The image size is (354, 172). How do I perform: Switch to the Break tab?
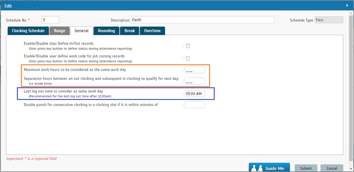coord(130,31)
